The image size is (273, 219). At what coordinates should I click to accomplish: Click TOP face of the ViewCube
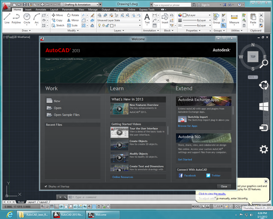point(253,56)
